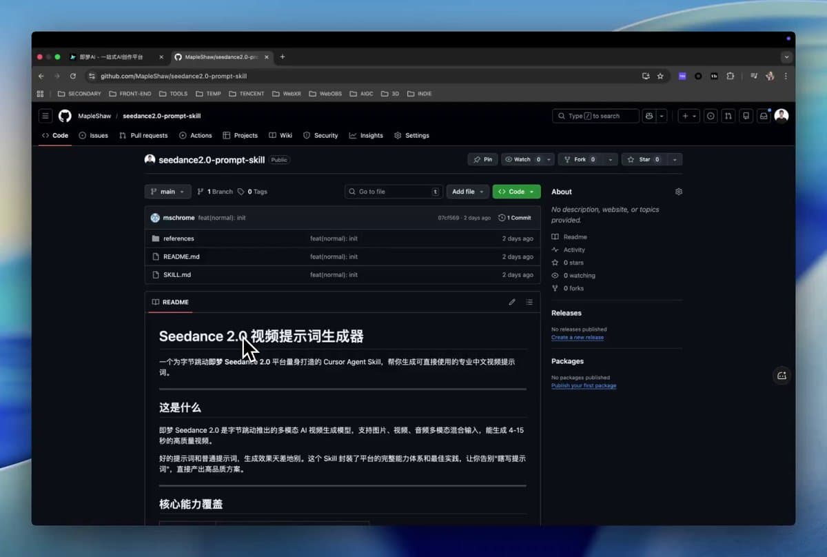The width and height of the screenshot is (827, 557).
Task: Open a new browser tab with plus
Action: tap(283, 57)
